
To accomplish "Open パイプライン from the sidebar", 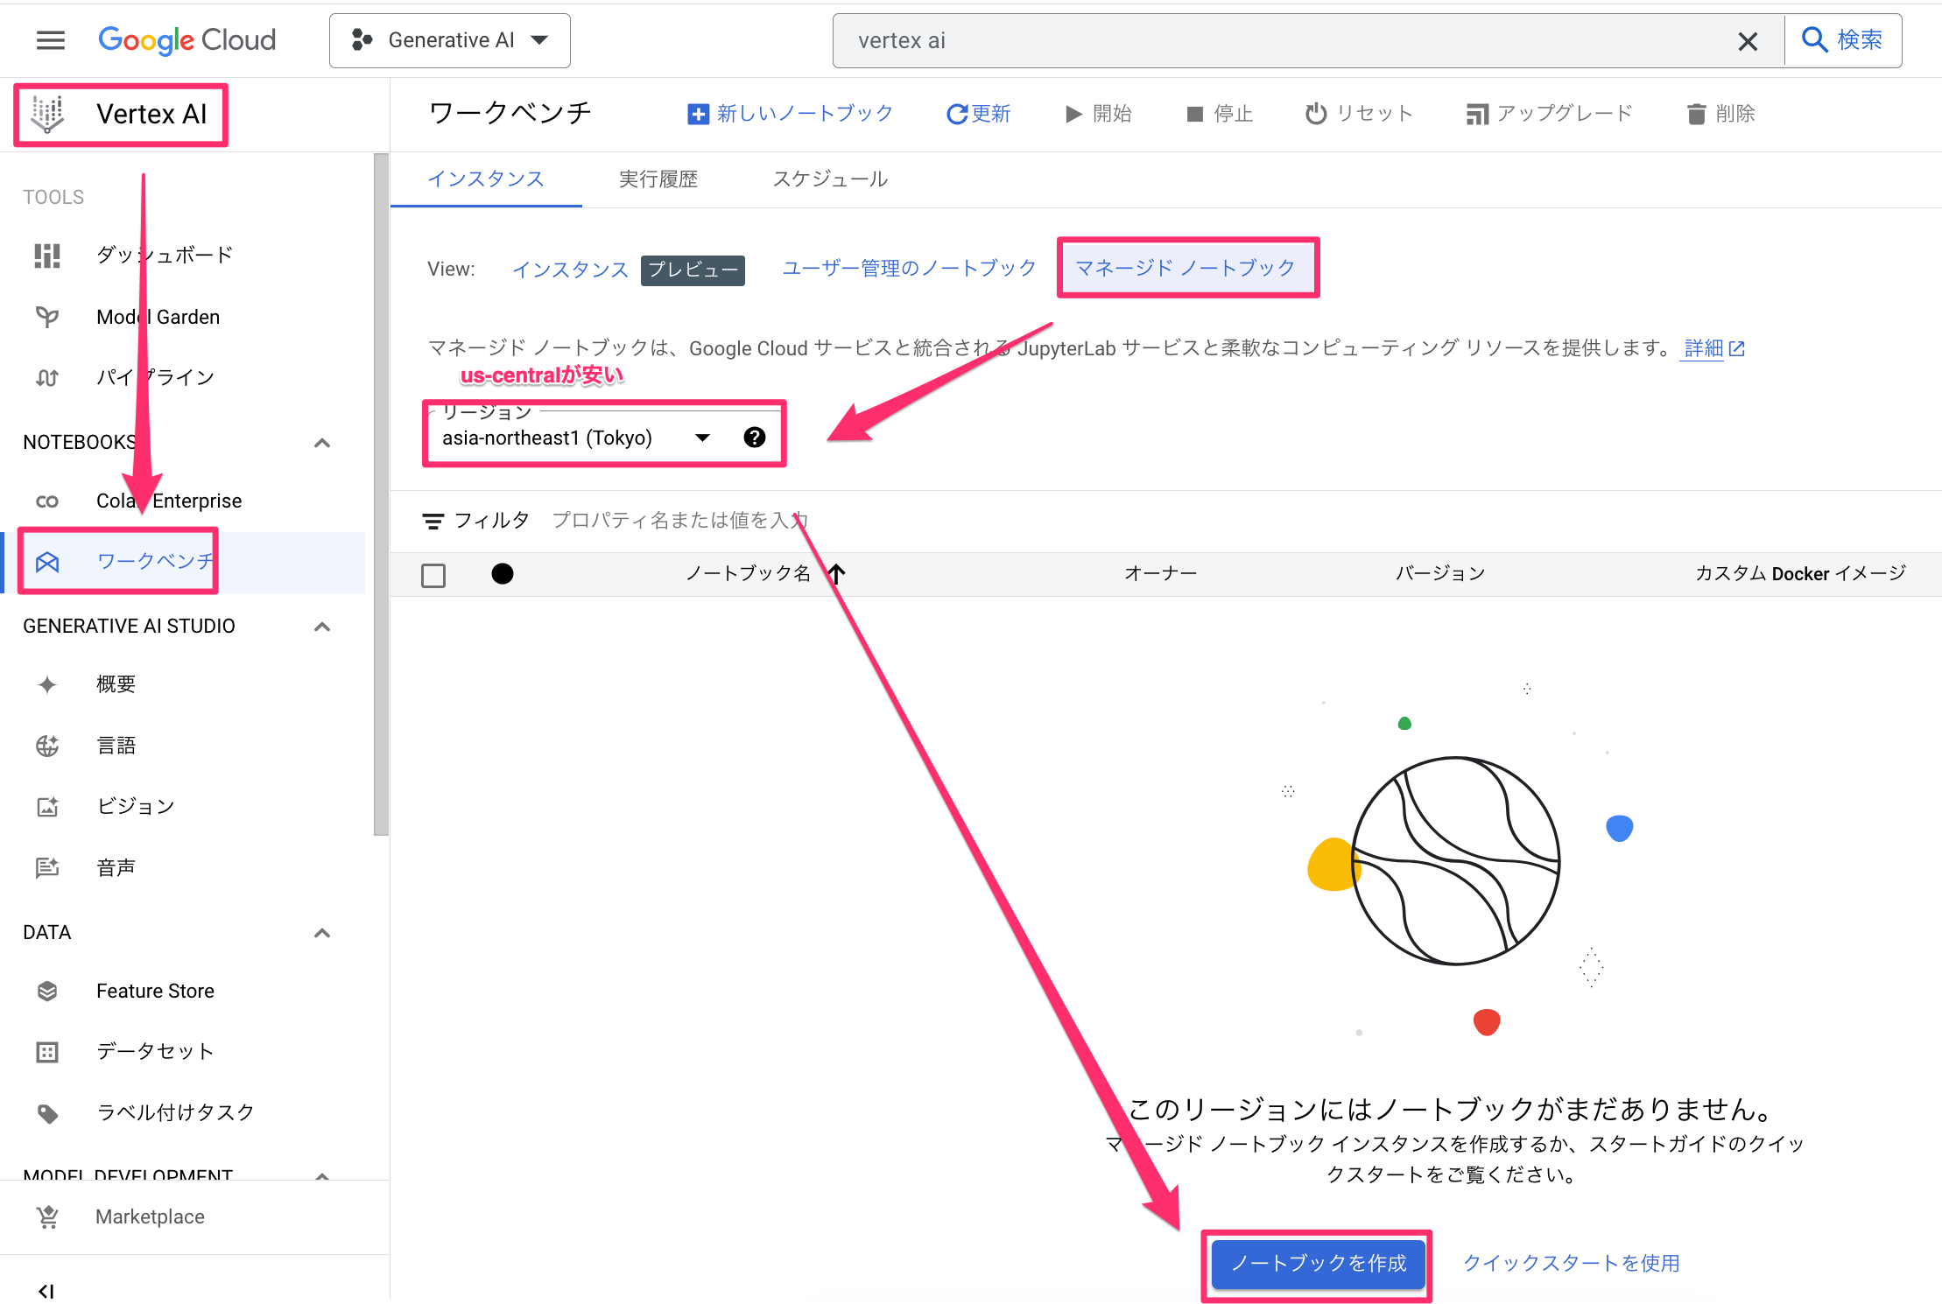I will (155, 376).
